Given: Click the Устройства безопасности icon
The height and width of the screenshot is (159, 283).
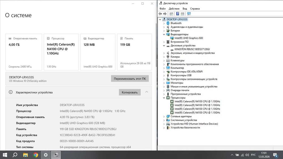Looking at the screenshot, I should click(x=168, y=128).
